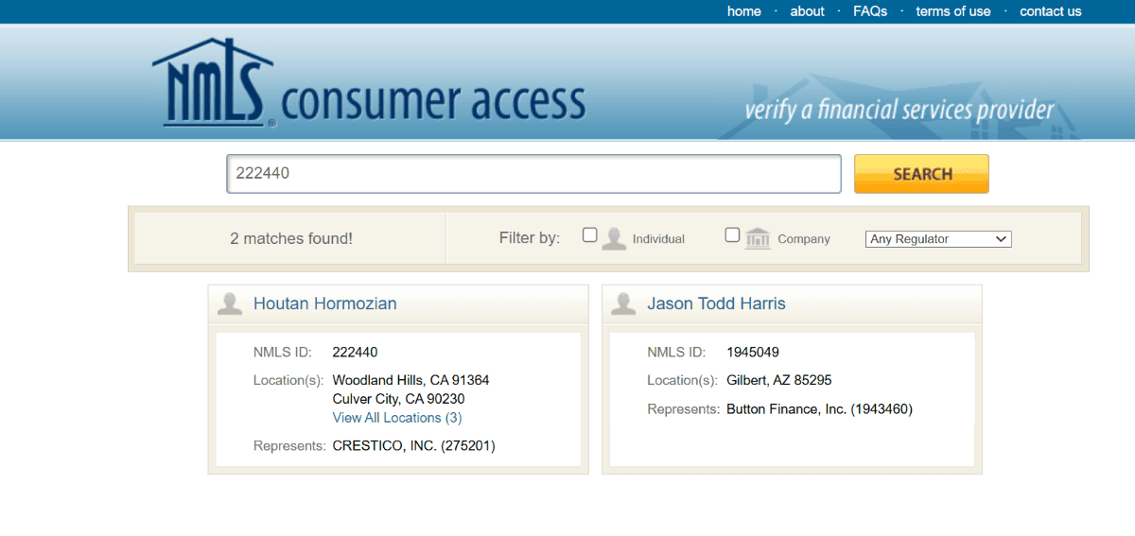This screenshot has height=536, width=1135.
Task: Click the Individual person filter icon
Action: point(615,238)
